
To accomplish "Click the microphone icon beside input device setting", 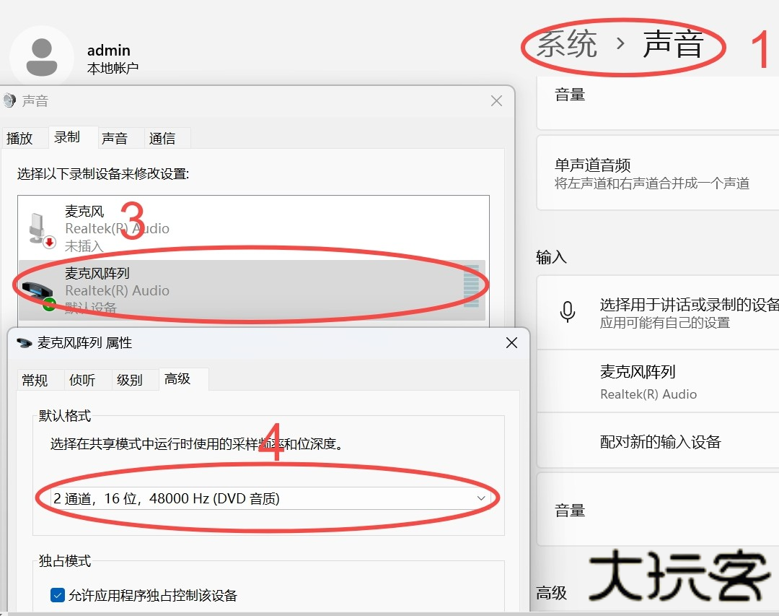I will pyautogui.click(x=568, y=312).
